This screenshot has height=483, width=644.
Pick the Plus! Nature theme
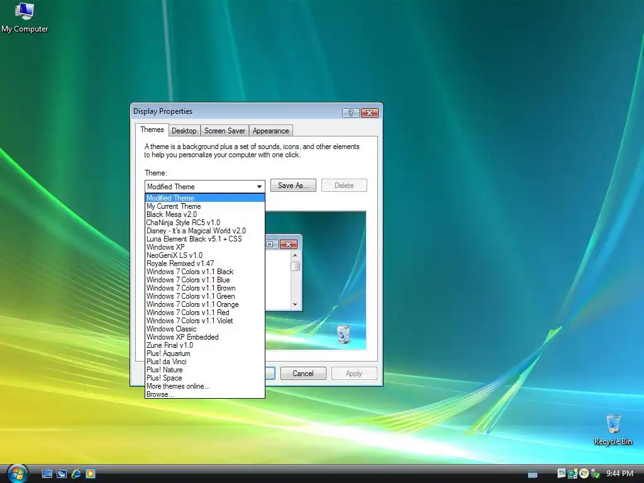click(205, 370)
